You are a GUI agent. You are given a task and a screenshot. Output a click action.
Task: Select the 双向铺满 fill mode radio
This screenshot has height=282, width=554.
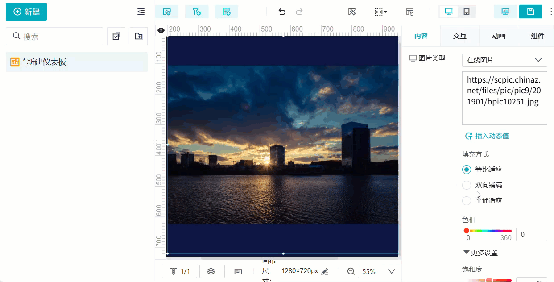click(x=467, y=185)
